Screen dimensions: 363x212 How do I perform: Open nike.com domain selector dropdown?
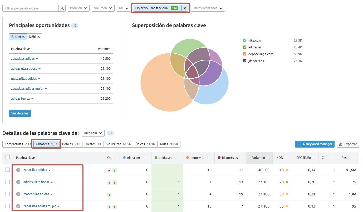[x=93, y=133]
